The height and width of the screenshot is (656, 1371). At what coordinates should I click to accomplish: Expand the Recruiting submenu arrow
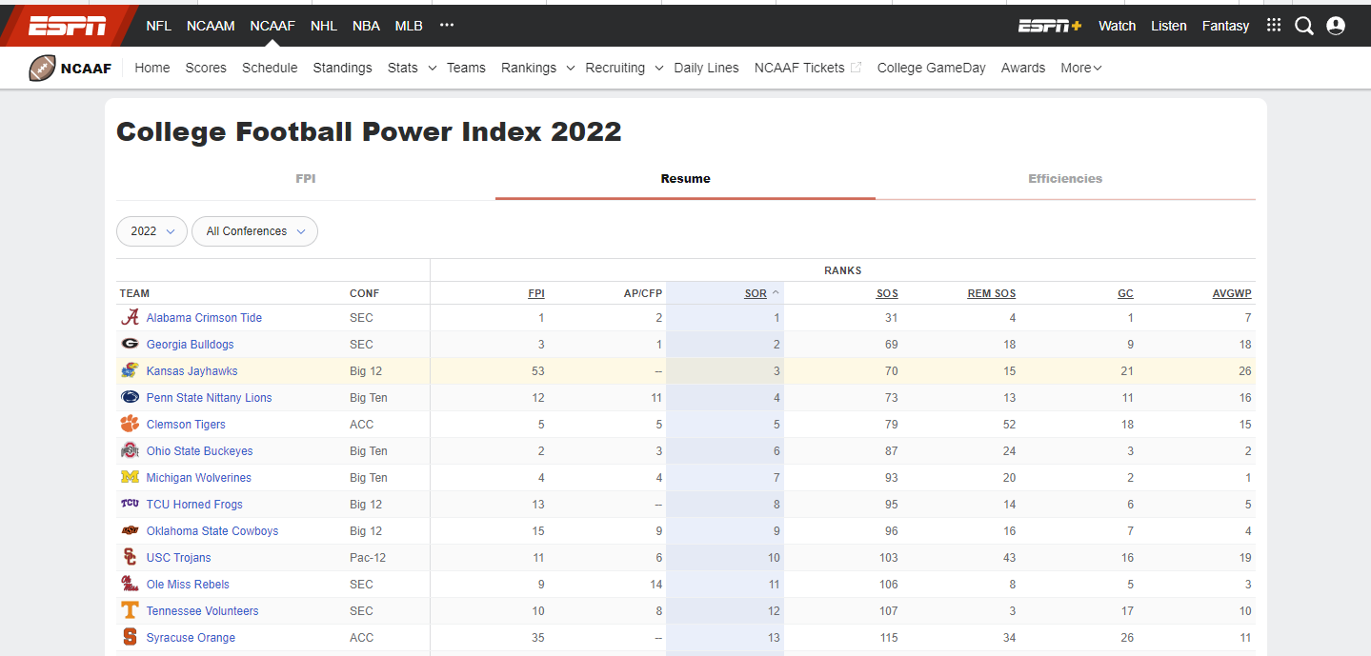pos(659,68)
